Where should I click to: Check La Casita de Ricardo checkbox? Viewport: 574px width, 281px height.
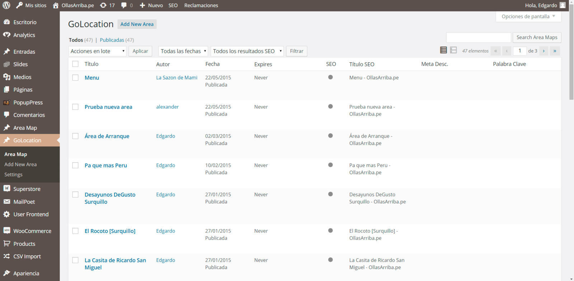[x=75, y=260]
